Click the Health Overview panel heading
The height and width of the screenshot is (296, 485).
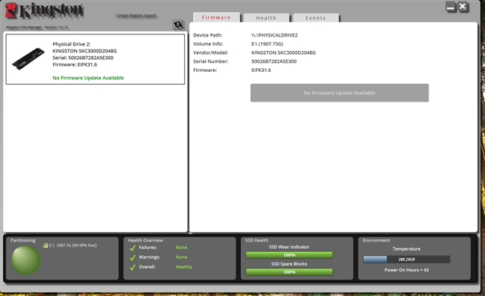coord(145,241)
